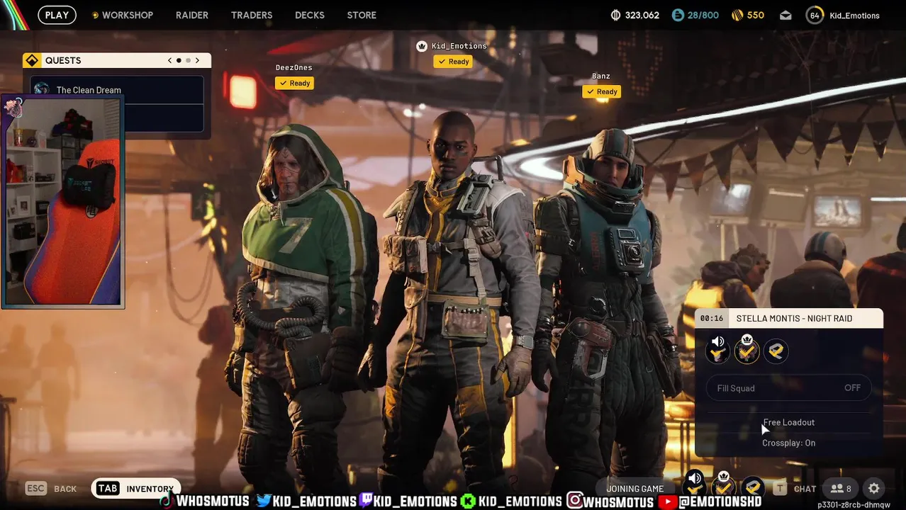
Task: Open the PLAY menu
Action: pos(57,15)
